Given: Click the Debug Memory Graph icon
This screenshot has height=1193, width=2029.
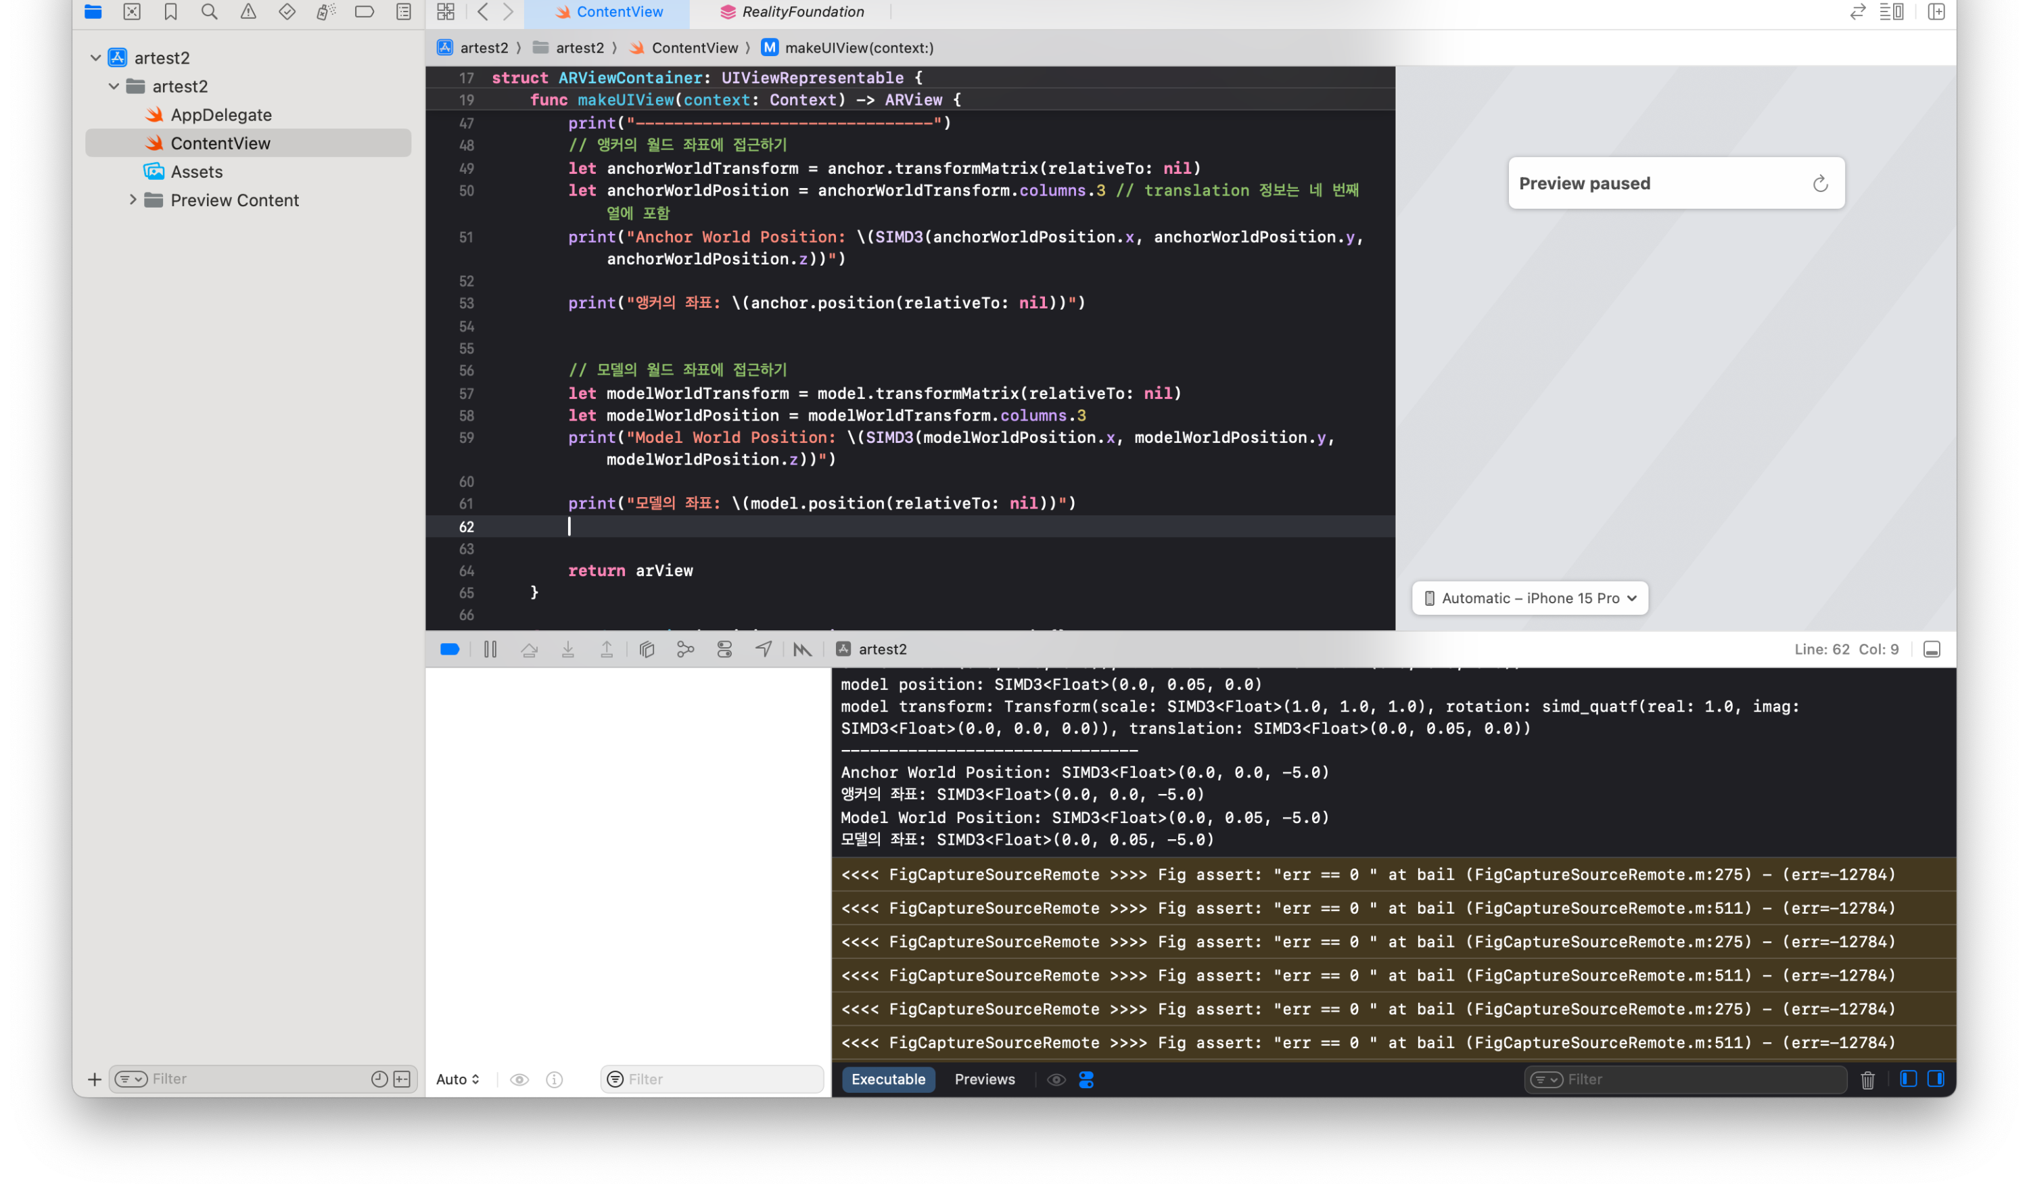Looking at the screenshot, I should point(685,650).
